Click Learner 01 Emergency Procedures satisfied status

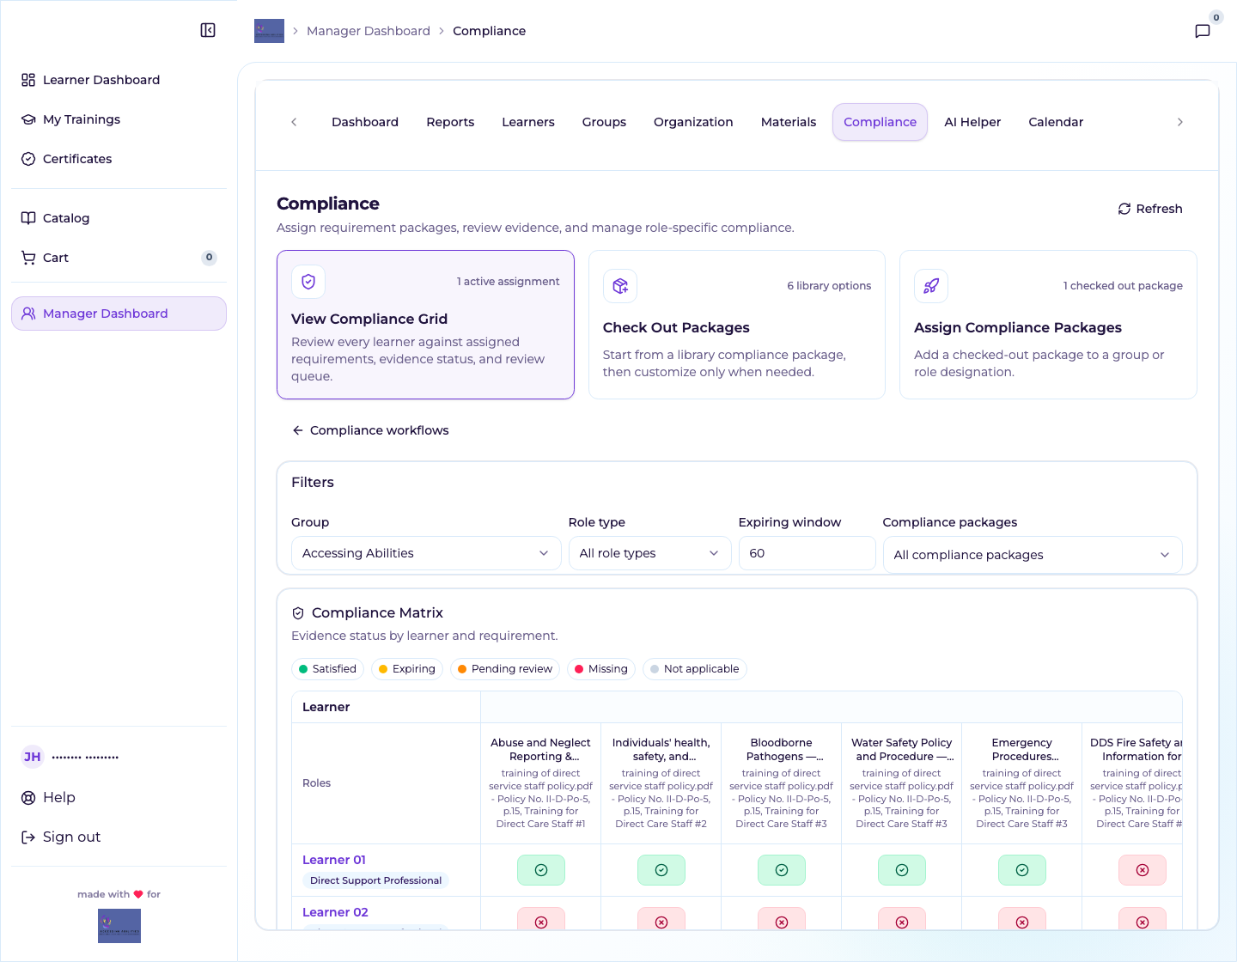point(1022,870)
